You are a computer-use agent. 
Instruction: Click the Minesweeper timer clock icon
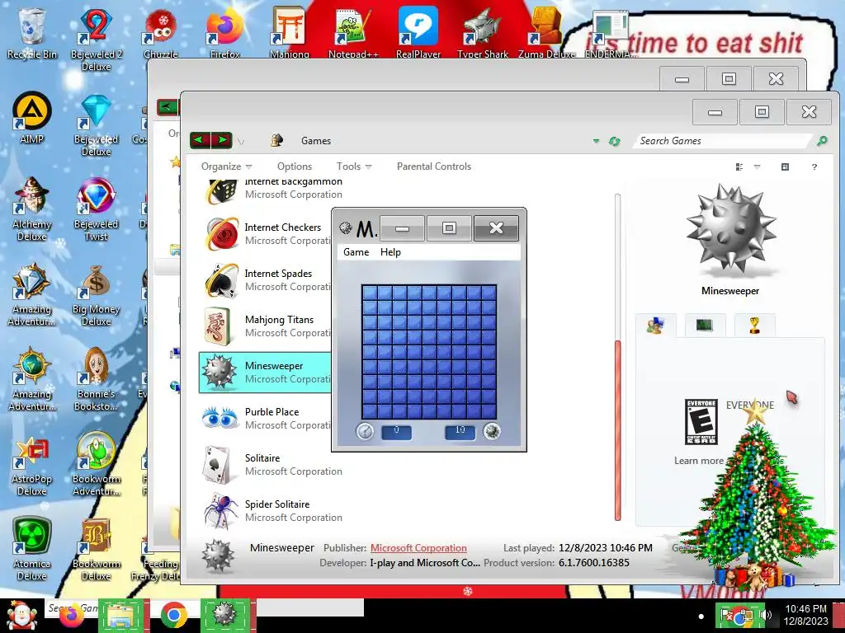365,431
